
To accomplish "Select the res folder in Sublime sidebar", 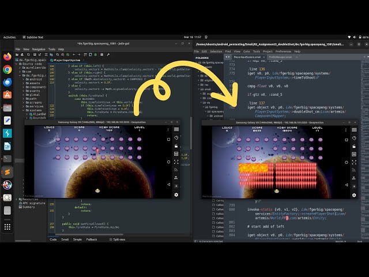I will click(206, 85).
